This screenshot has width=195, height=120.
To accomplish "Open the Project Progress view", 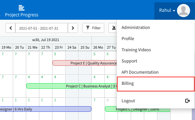I will pyautogui.click(x=22, y=11).
